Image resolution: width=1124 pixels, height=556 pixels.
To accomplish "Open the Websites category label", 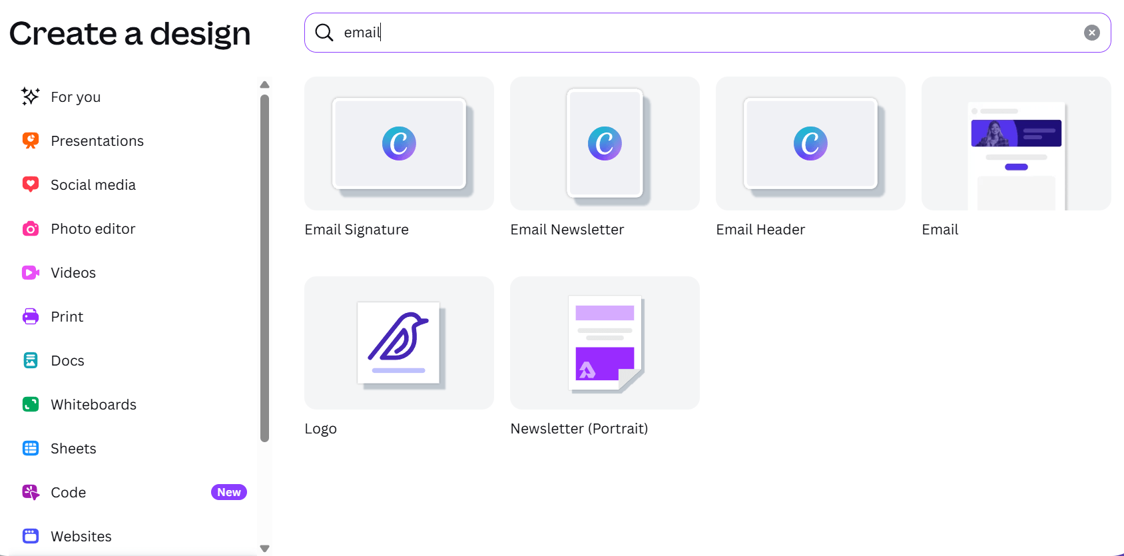I will 81,537.
